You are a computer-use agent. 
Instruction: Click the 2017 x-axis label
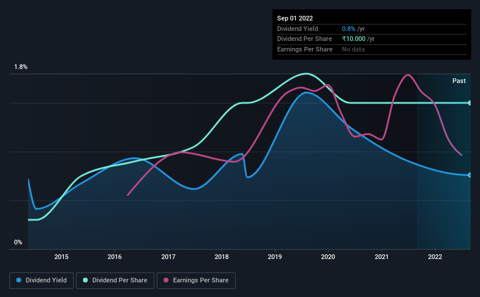coord(168,257)
